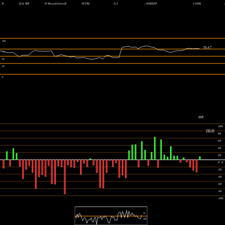The width and height of the screenshot is (225, 225).
Task: Click the RSI axis label 50
Action: [x=3, y=59]
